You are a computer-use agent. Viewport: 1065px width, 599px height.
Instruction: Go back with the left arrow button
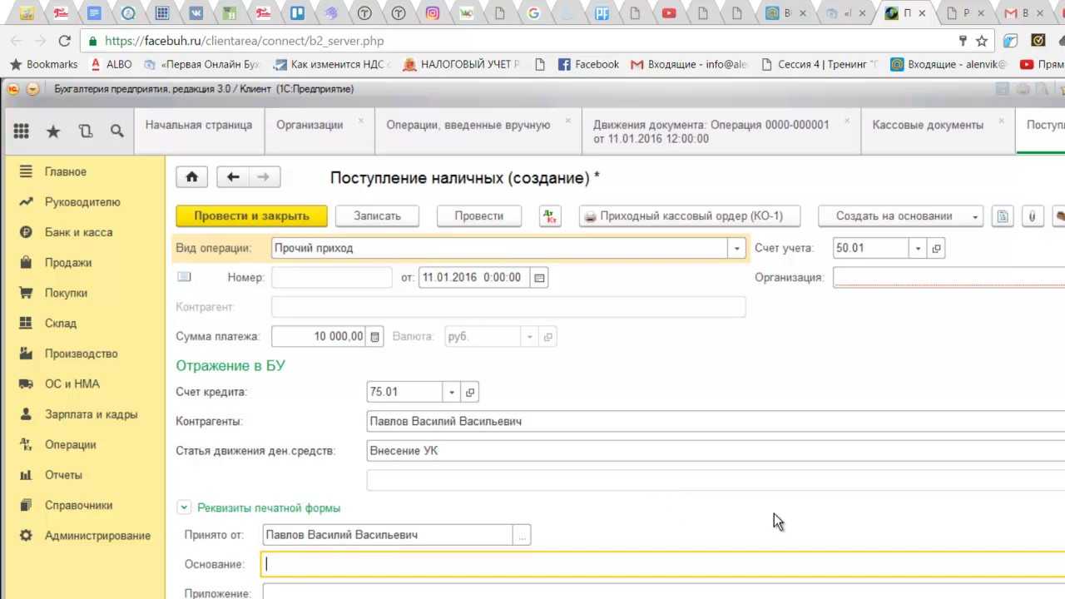[233, 176]
